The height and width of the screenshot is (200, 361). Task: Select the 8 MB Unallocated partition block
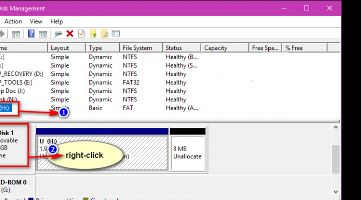tap(188, 153)
